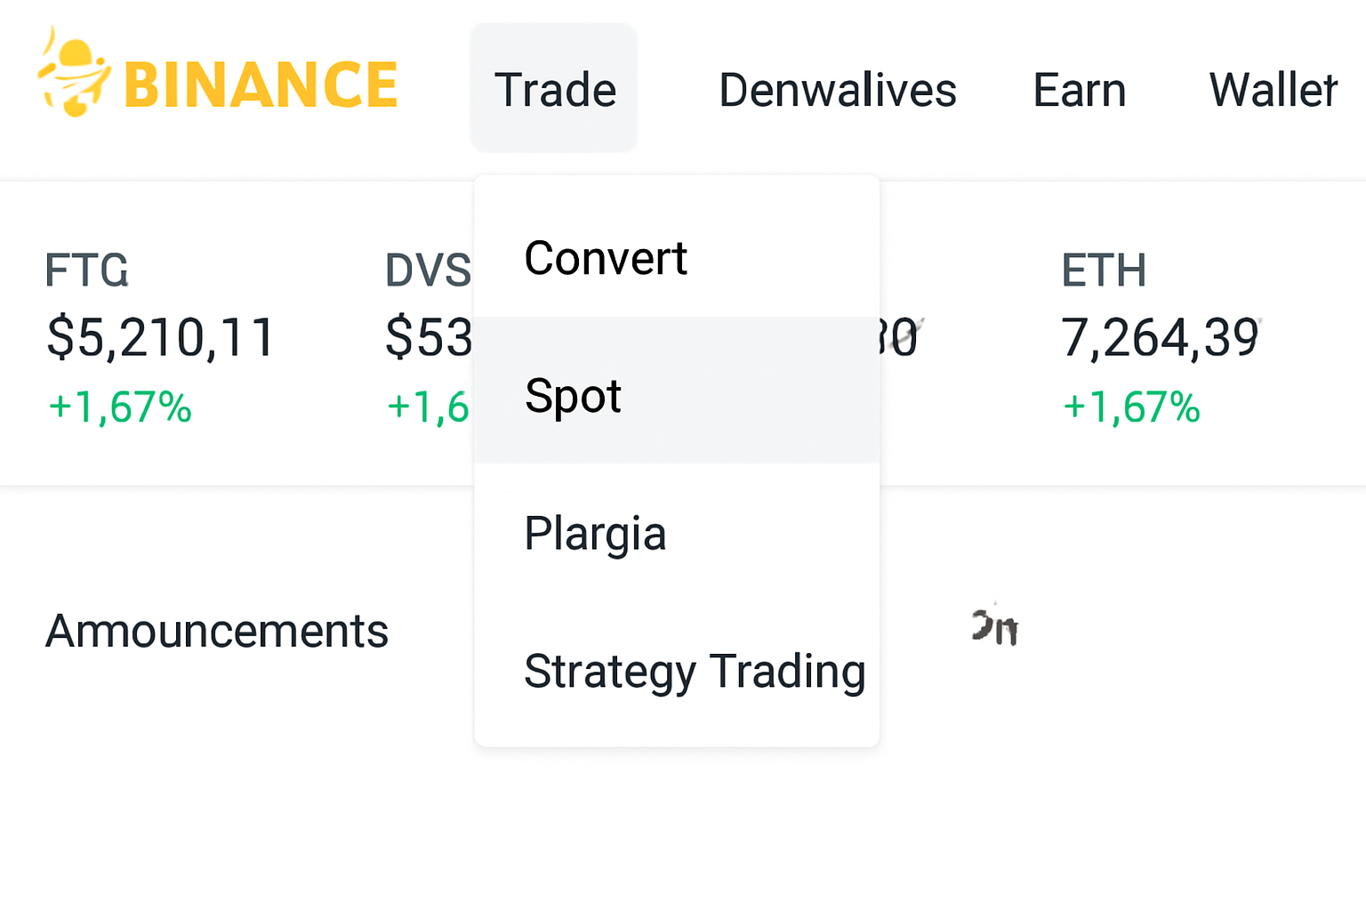Click ETH's green +1,67% change
The width and height of the screenshot is (1366, 911).
(1131, 407)
